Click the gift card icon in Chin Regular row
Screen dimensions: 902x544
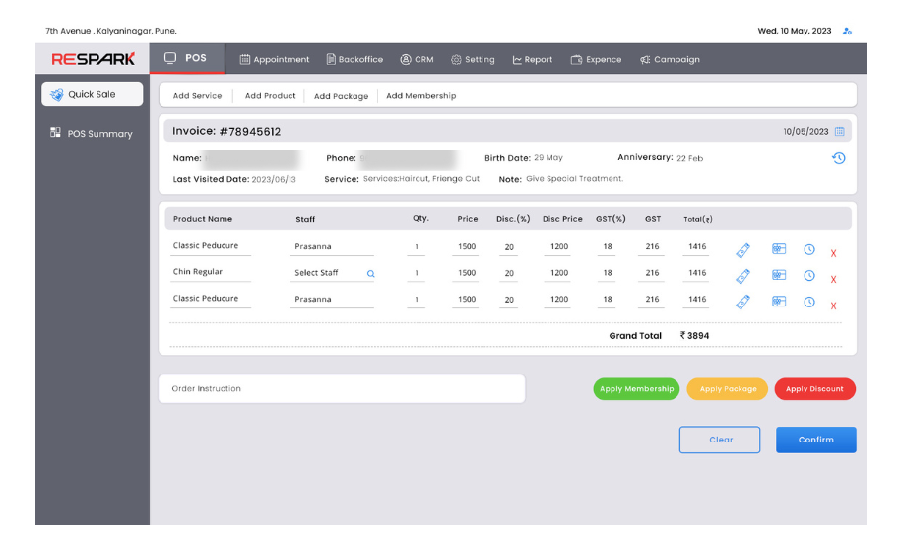[779, 275]
